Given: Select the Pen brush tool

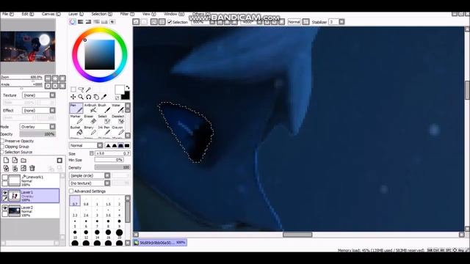Looking at the screenshot, I should coord(76,109).
